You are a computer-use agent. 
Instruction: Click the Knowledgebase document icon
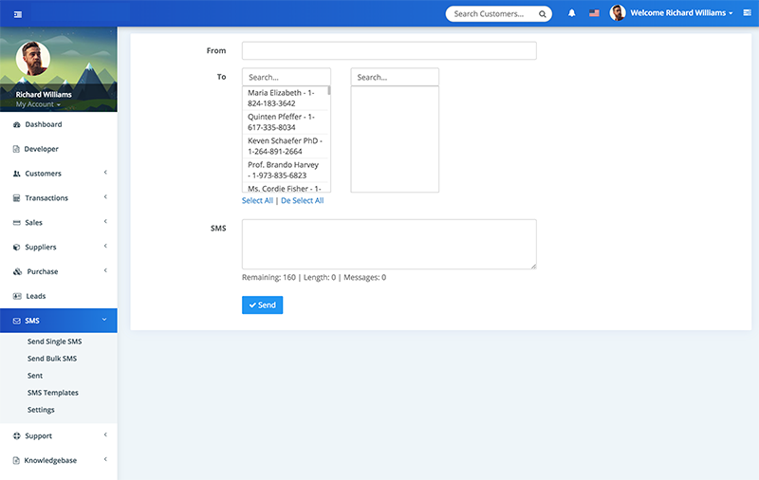pyautogui.click(x=16, y=461)
